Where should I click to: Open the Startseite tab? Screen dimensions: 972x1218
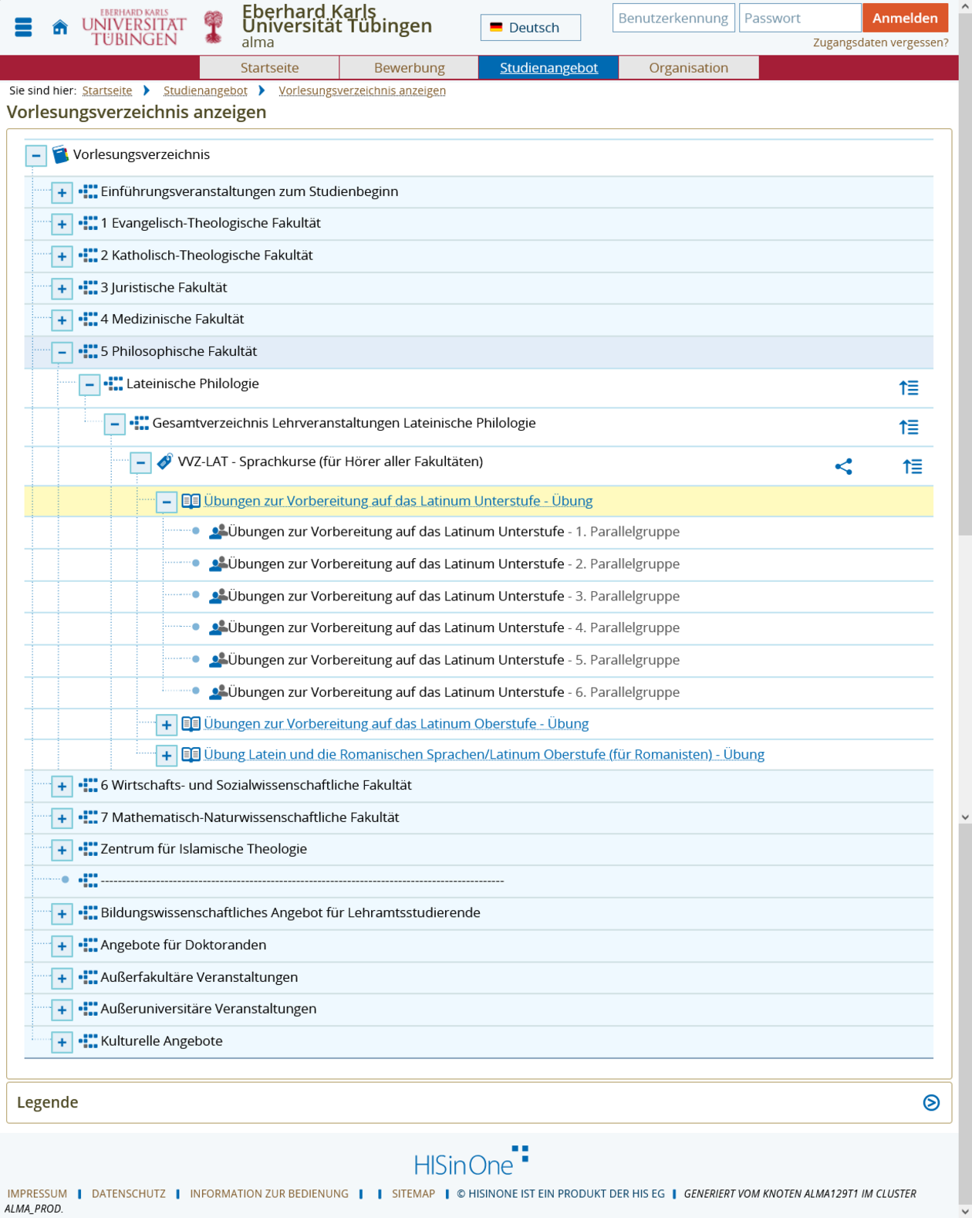(269, 67)
